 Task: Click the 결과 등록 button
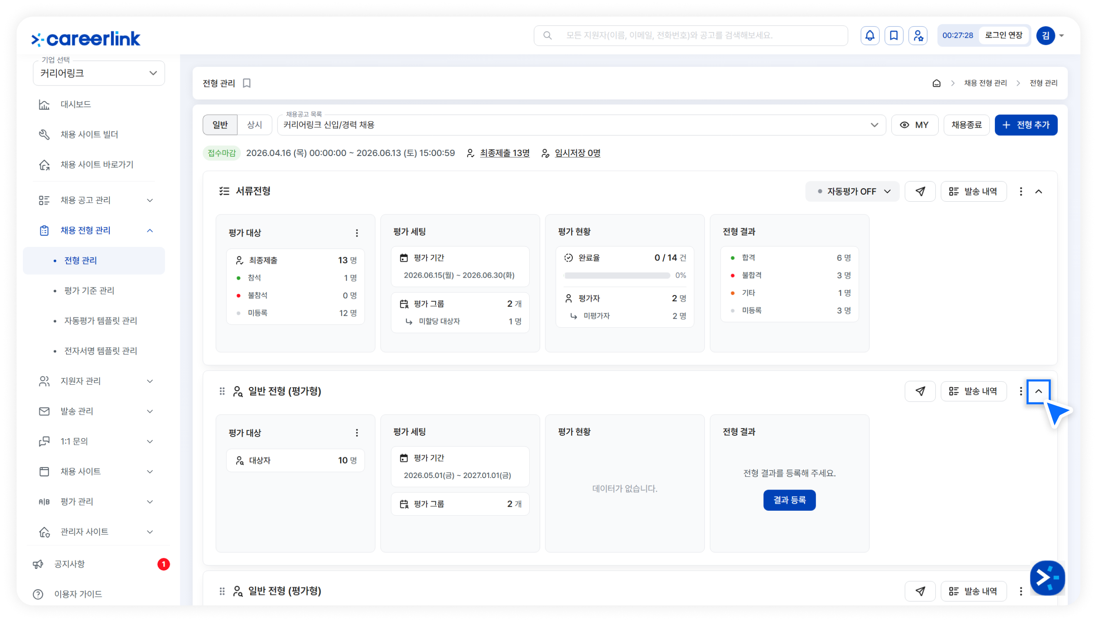(x=789, y=500)
